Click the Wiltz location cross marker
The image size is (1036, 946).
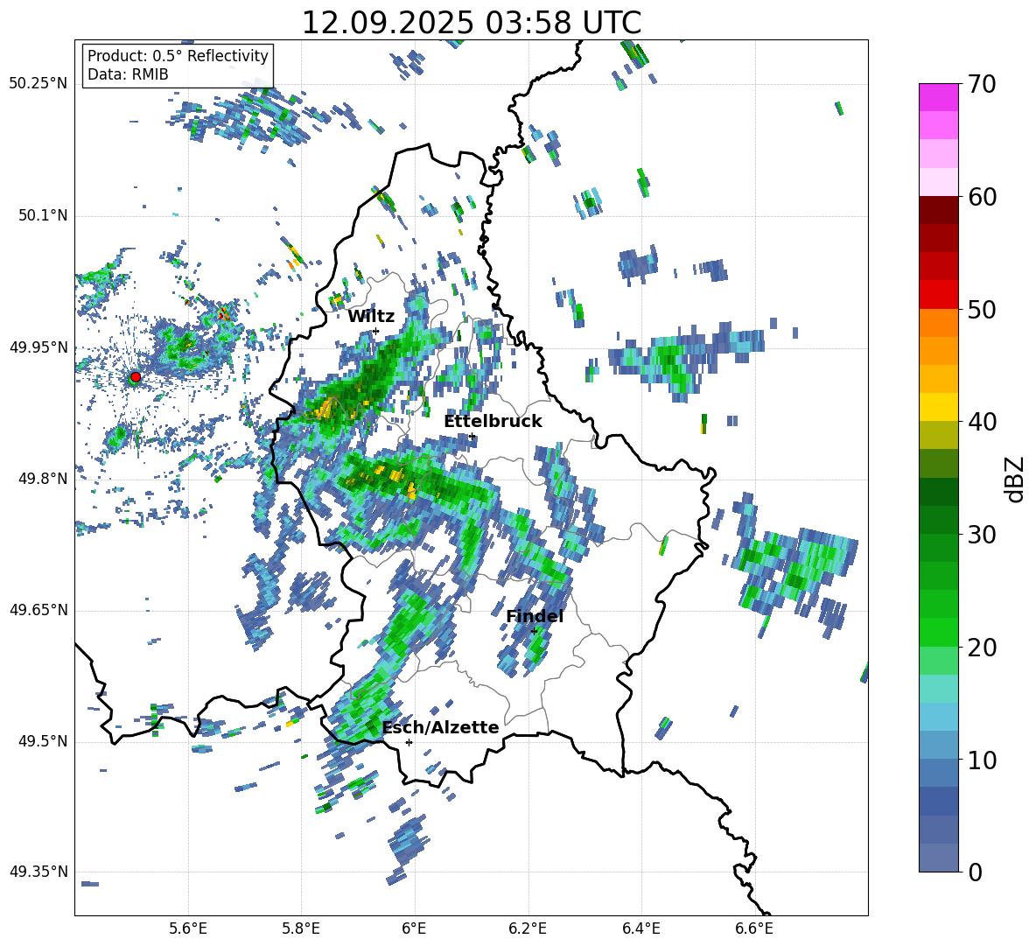coord(376,331)
